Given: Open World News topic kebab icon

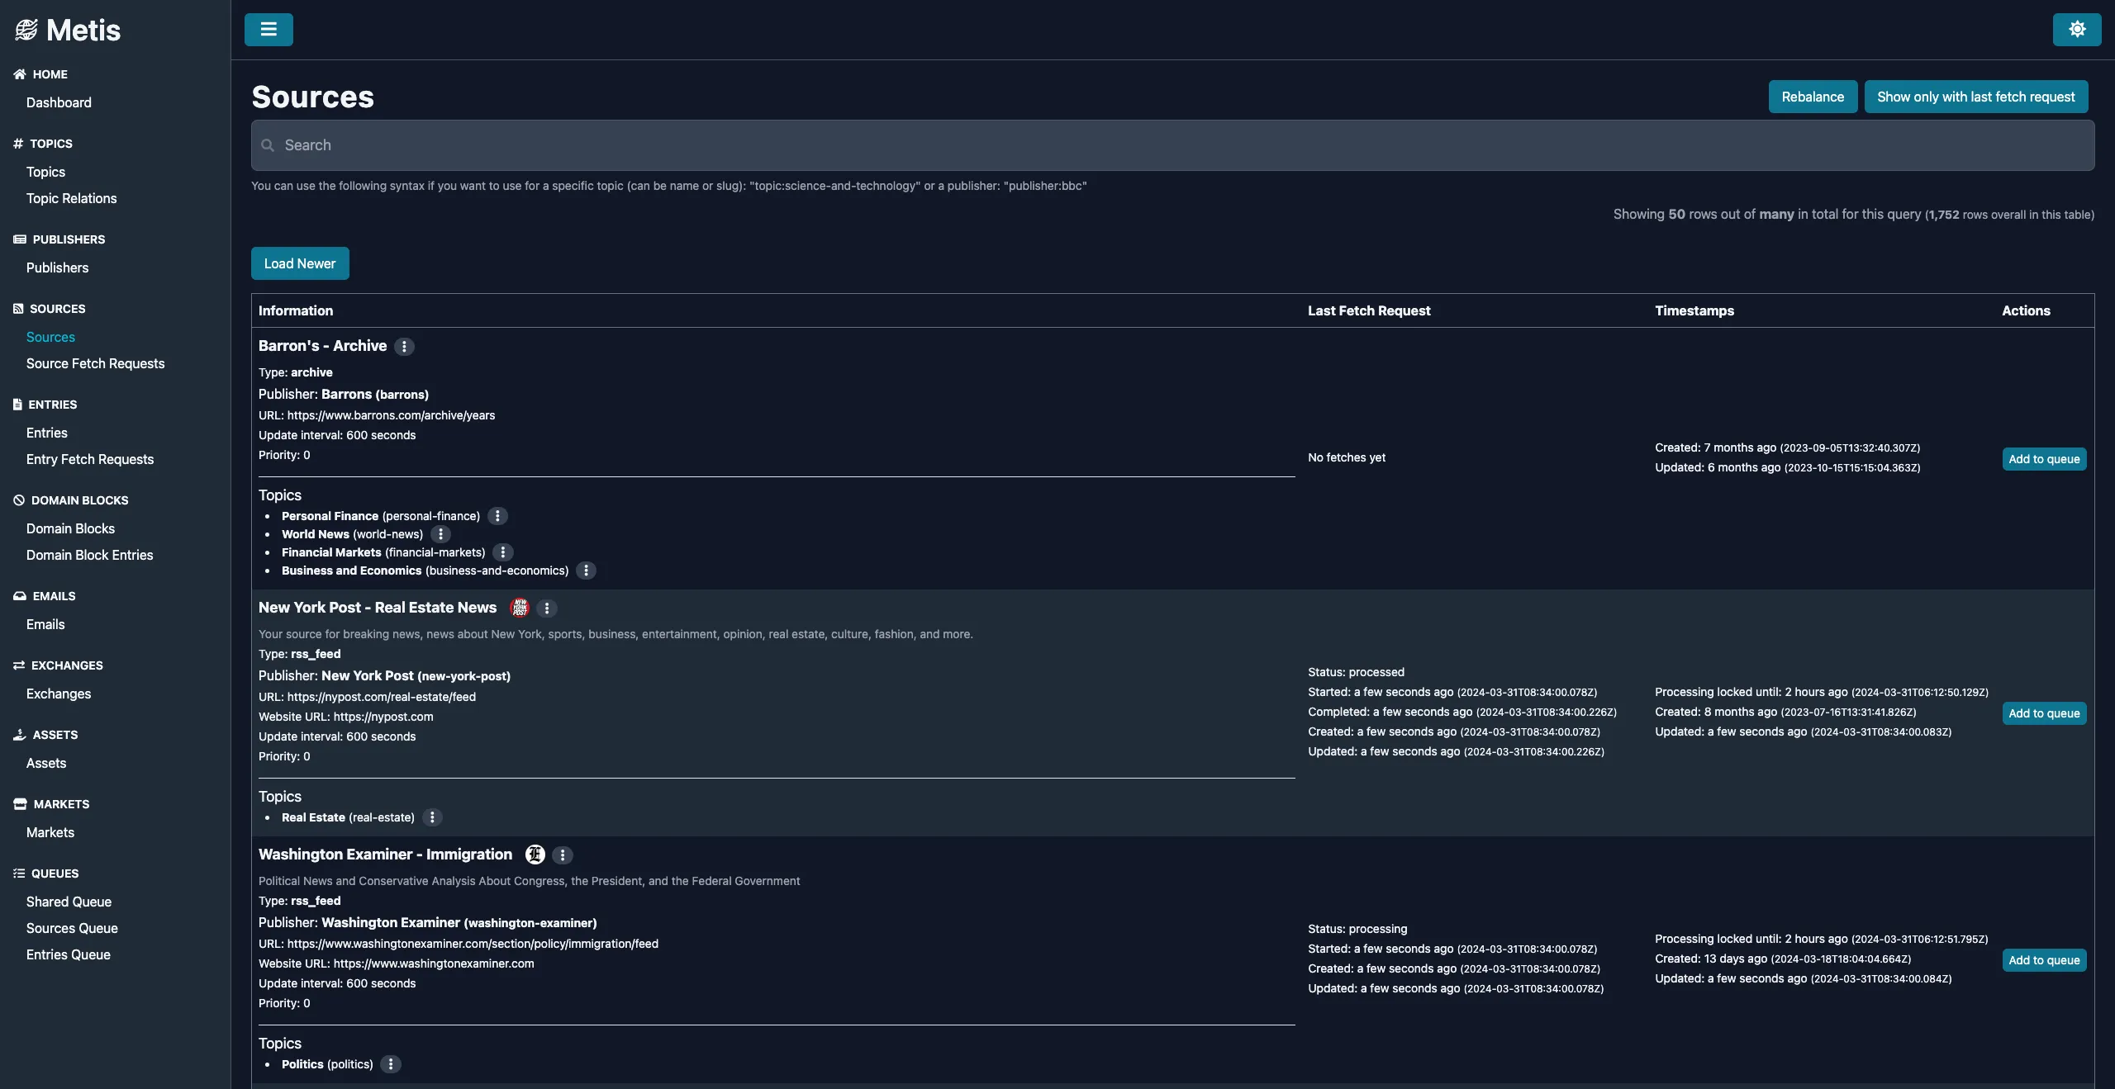Looking at the screenshot, I should (440, 534).
